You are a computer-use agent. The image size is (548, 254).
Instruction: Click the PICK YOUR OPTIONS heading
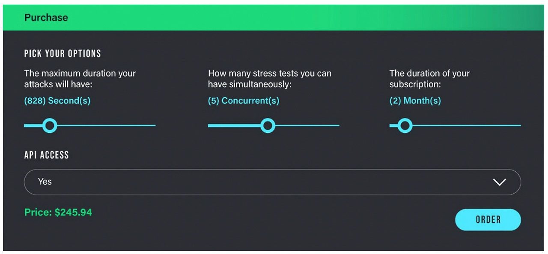tap(63, 53)
